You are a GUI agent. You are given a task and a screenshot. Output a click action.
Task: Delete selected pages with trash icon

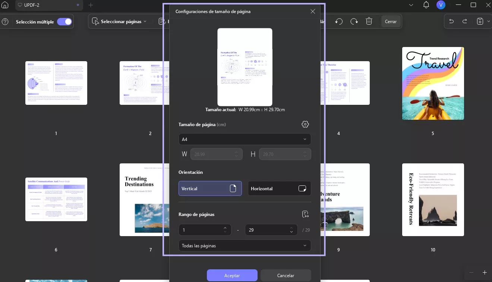click(369, 21)
